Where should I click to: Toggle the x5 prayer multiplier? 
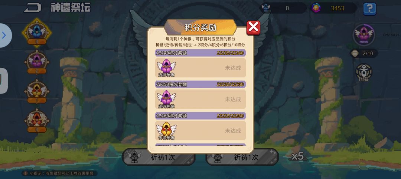point(297,156)
